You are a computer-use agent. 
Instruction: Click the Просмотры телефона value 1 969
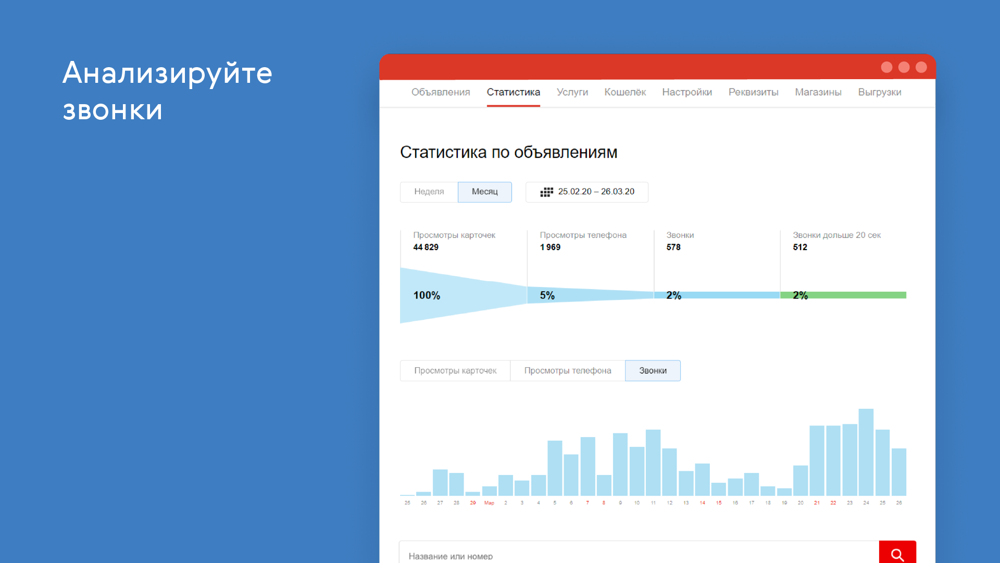[x=550, y=247]
